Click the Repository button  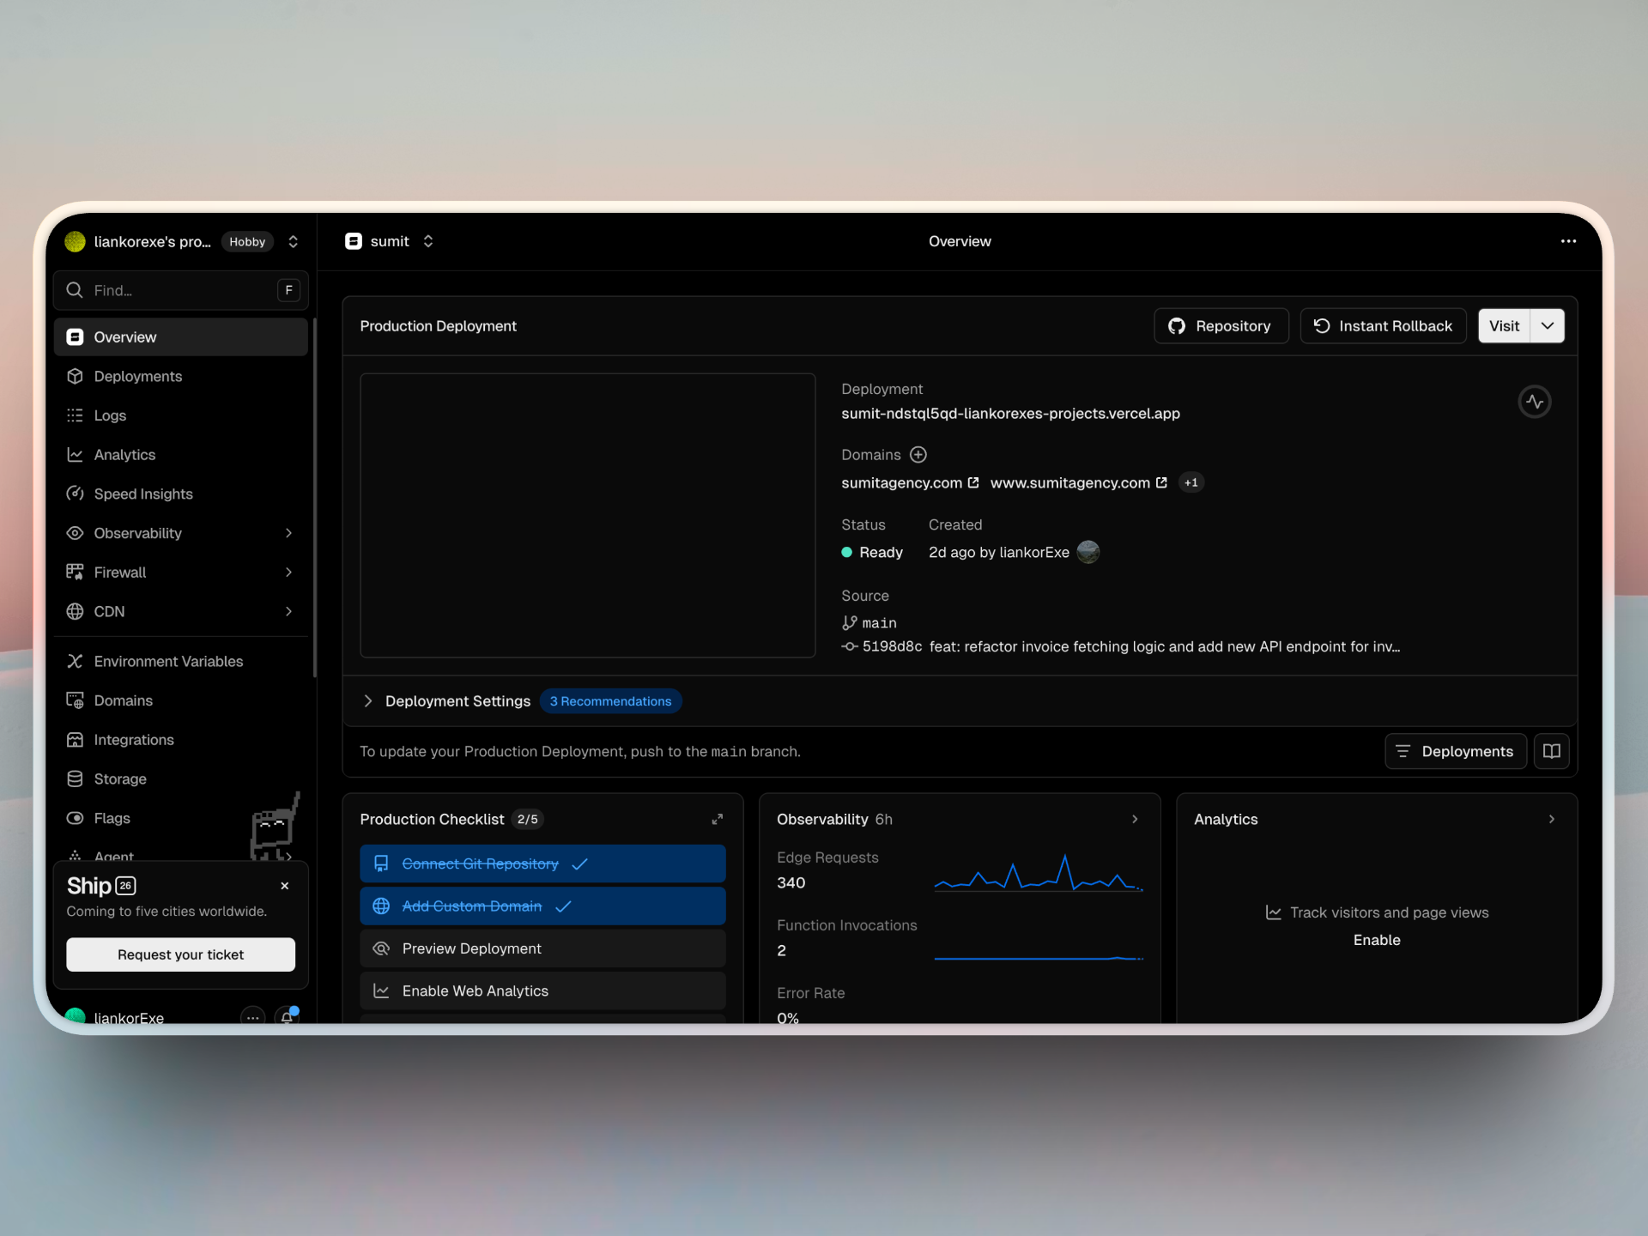(1221, 326)
